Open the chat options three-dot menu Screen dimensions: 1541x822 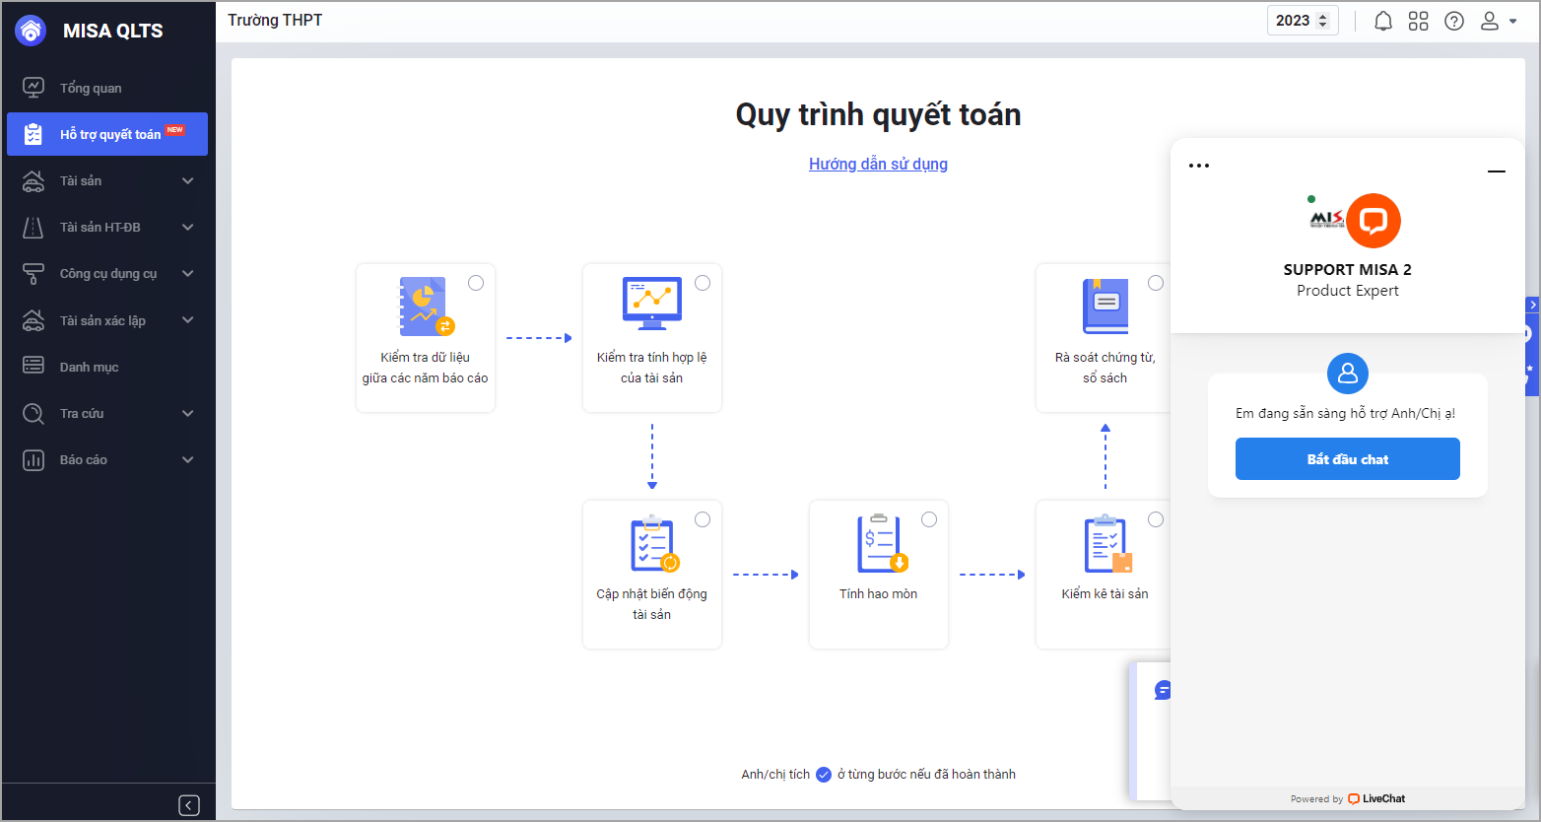pos(1199,166)
